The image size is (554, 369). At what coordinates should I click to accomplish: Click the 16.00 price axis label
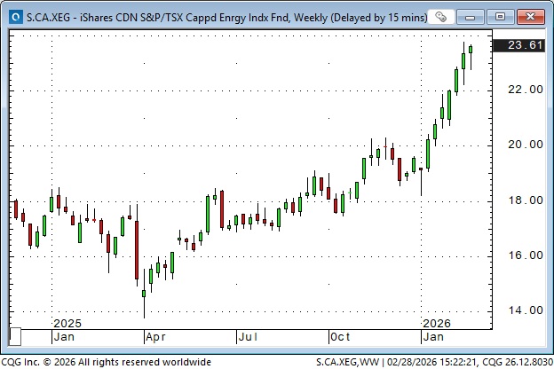[x=523, y=255]
